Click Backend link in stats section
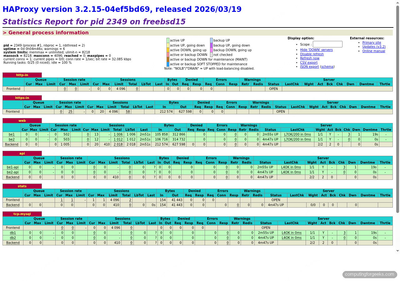This screenshot has width=400, height=281. [x=12, y=205]
